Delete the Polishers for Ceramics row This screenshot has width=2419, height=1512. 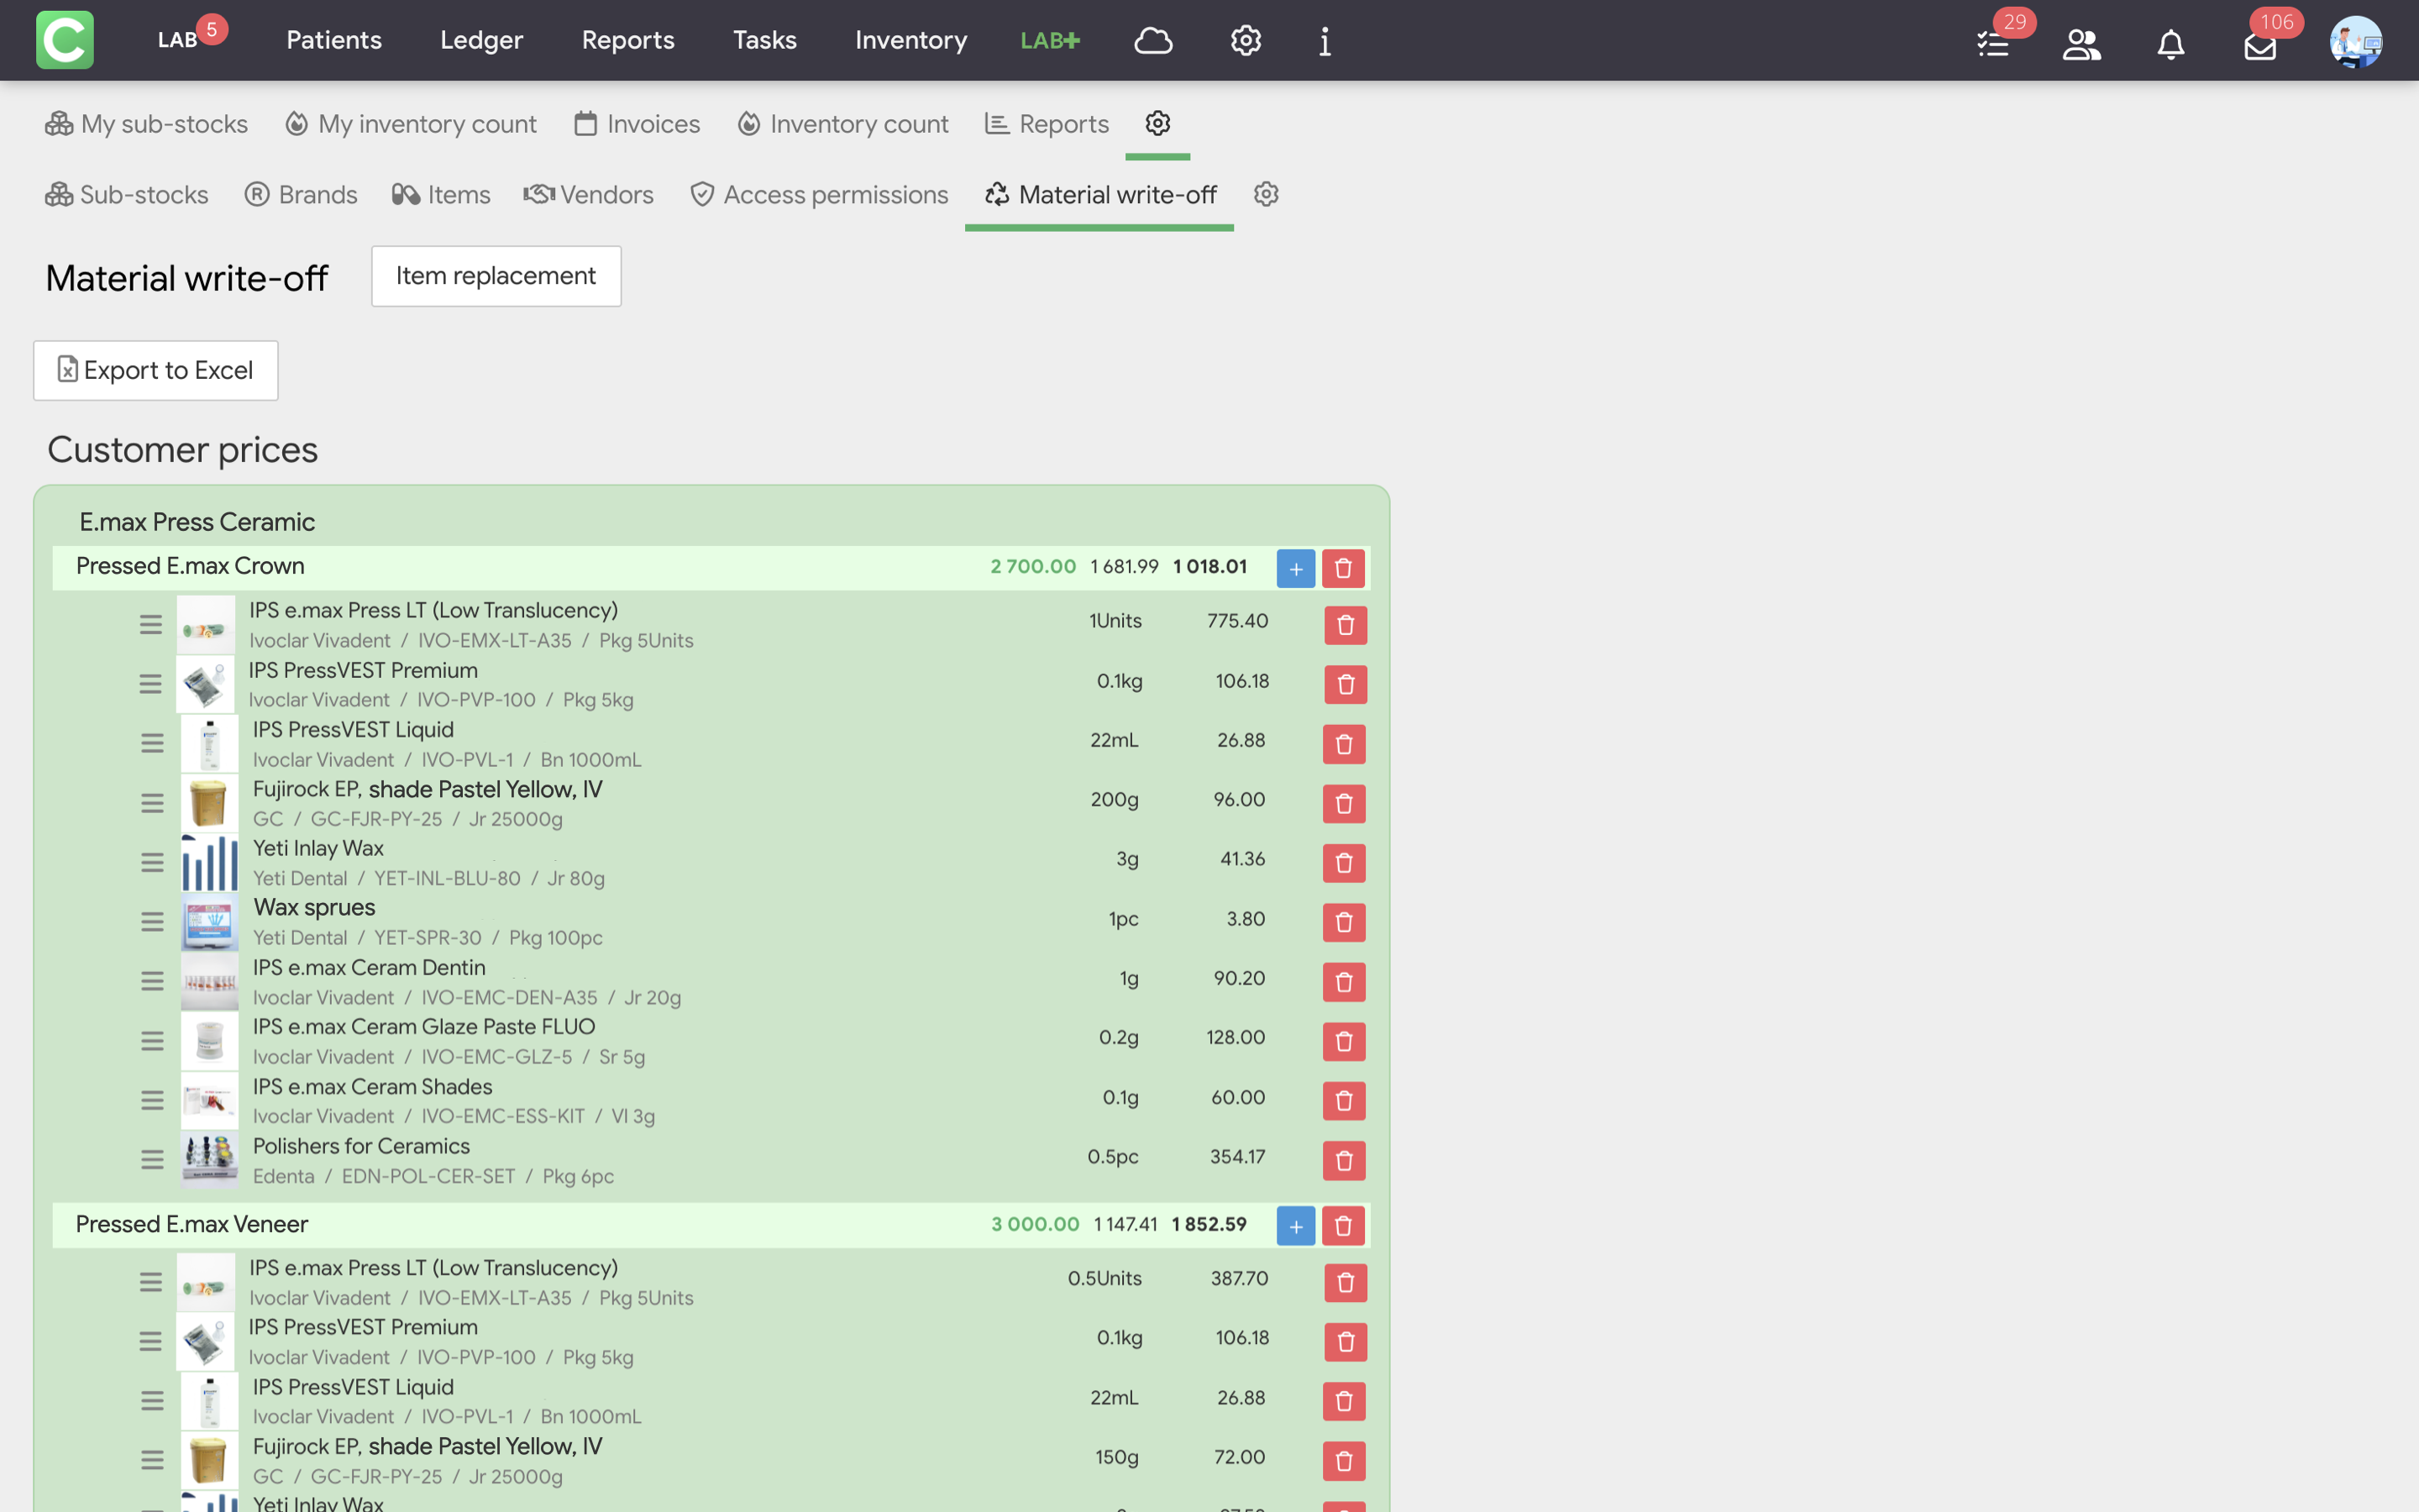click(1345, 1160)
